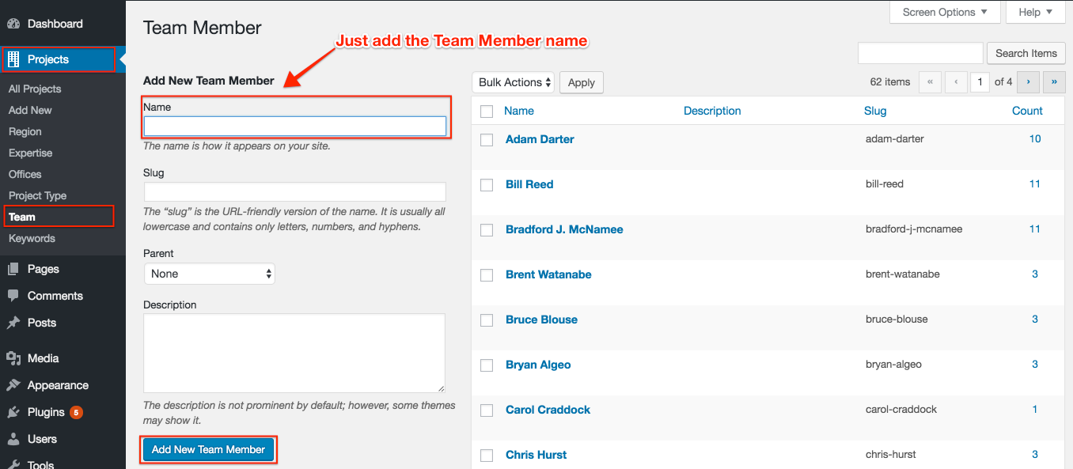1073x469 pixels.
Task: Click the Users person icon
Action: [13, 439]
